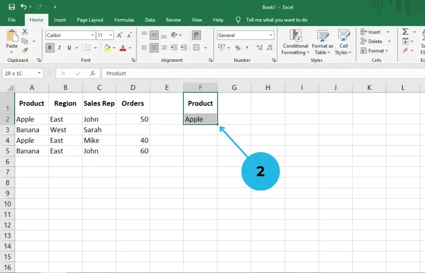
Task: Apply Accounting Number Format icon
Action: pos(222,48)
